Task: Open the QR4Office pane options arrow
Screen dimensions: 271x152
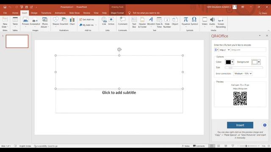Action: (260, 35)
